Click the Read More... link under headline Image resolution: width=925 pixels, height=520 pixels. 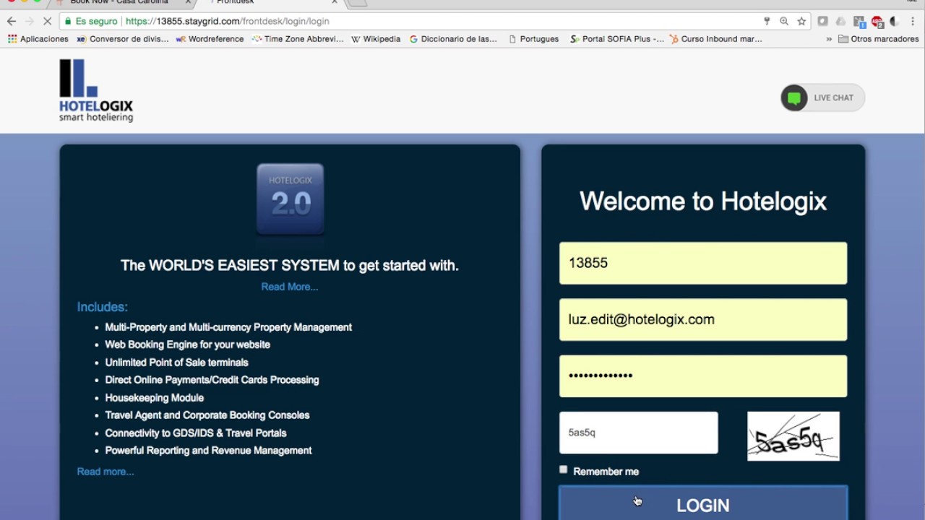[290, 287]
